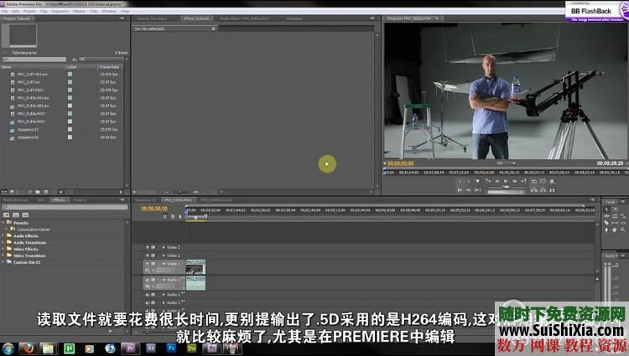Mute Audio 2 track speaker toggle
This screenshot has height=356, width=629.
148,295
